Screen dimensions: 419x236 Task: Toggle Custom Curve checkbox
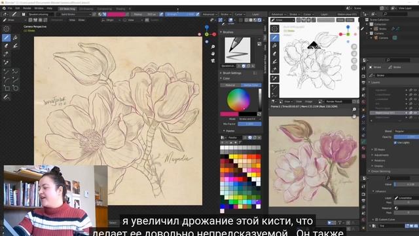pos(376,220)
